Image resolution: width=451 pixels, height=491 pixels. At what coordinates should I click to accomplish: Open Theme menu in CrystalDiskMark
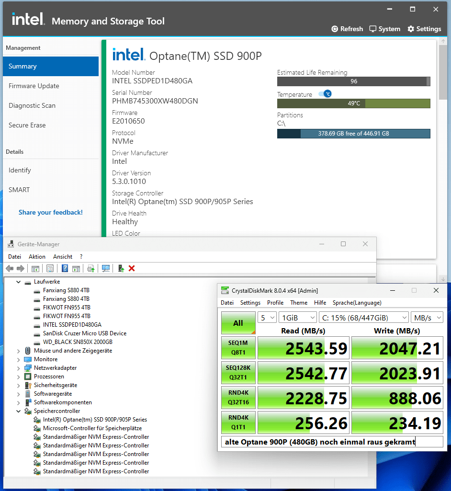pos(299,302)
